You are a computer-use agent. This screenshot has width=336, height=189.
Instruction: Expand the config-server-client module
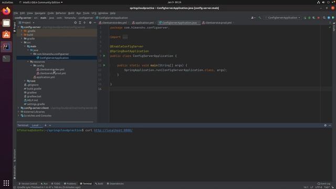click(x=19, y=108)
